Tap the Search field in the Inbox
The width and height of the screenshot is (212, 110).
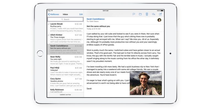[x=65, y=19]
